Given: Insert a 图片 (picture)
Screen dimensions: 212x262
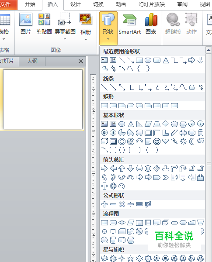Looking at the screenshot, I should tap(26, 24).
